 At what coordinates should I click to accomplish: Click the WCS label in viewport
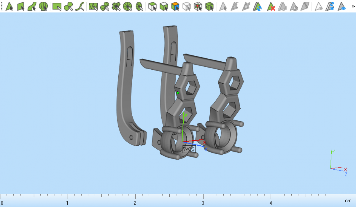point(189,149)
